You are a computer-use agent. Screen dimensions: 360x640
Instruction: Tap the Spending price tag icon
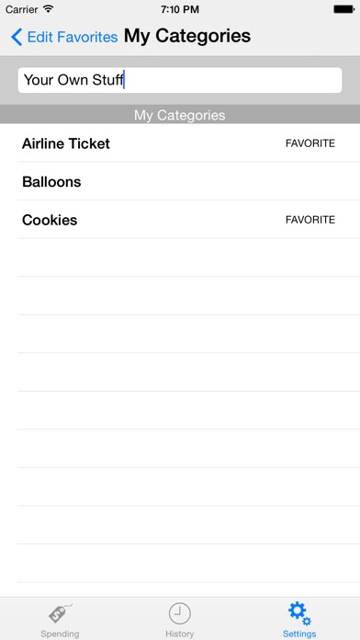[60, 613]
